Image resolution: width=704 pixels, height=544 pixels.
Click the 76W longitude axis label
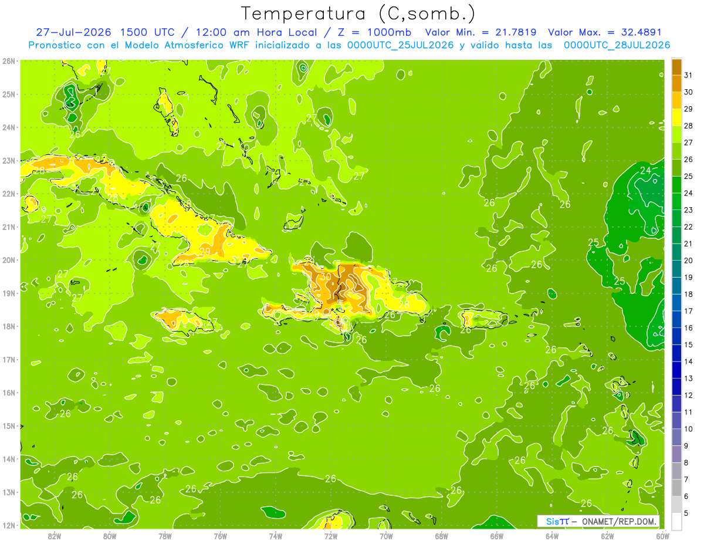pos(220,536)
